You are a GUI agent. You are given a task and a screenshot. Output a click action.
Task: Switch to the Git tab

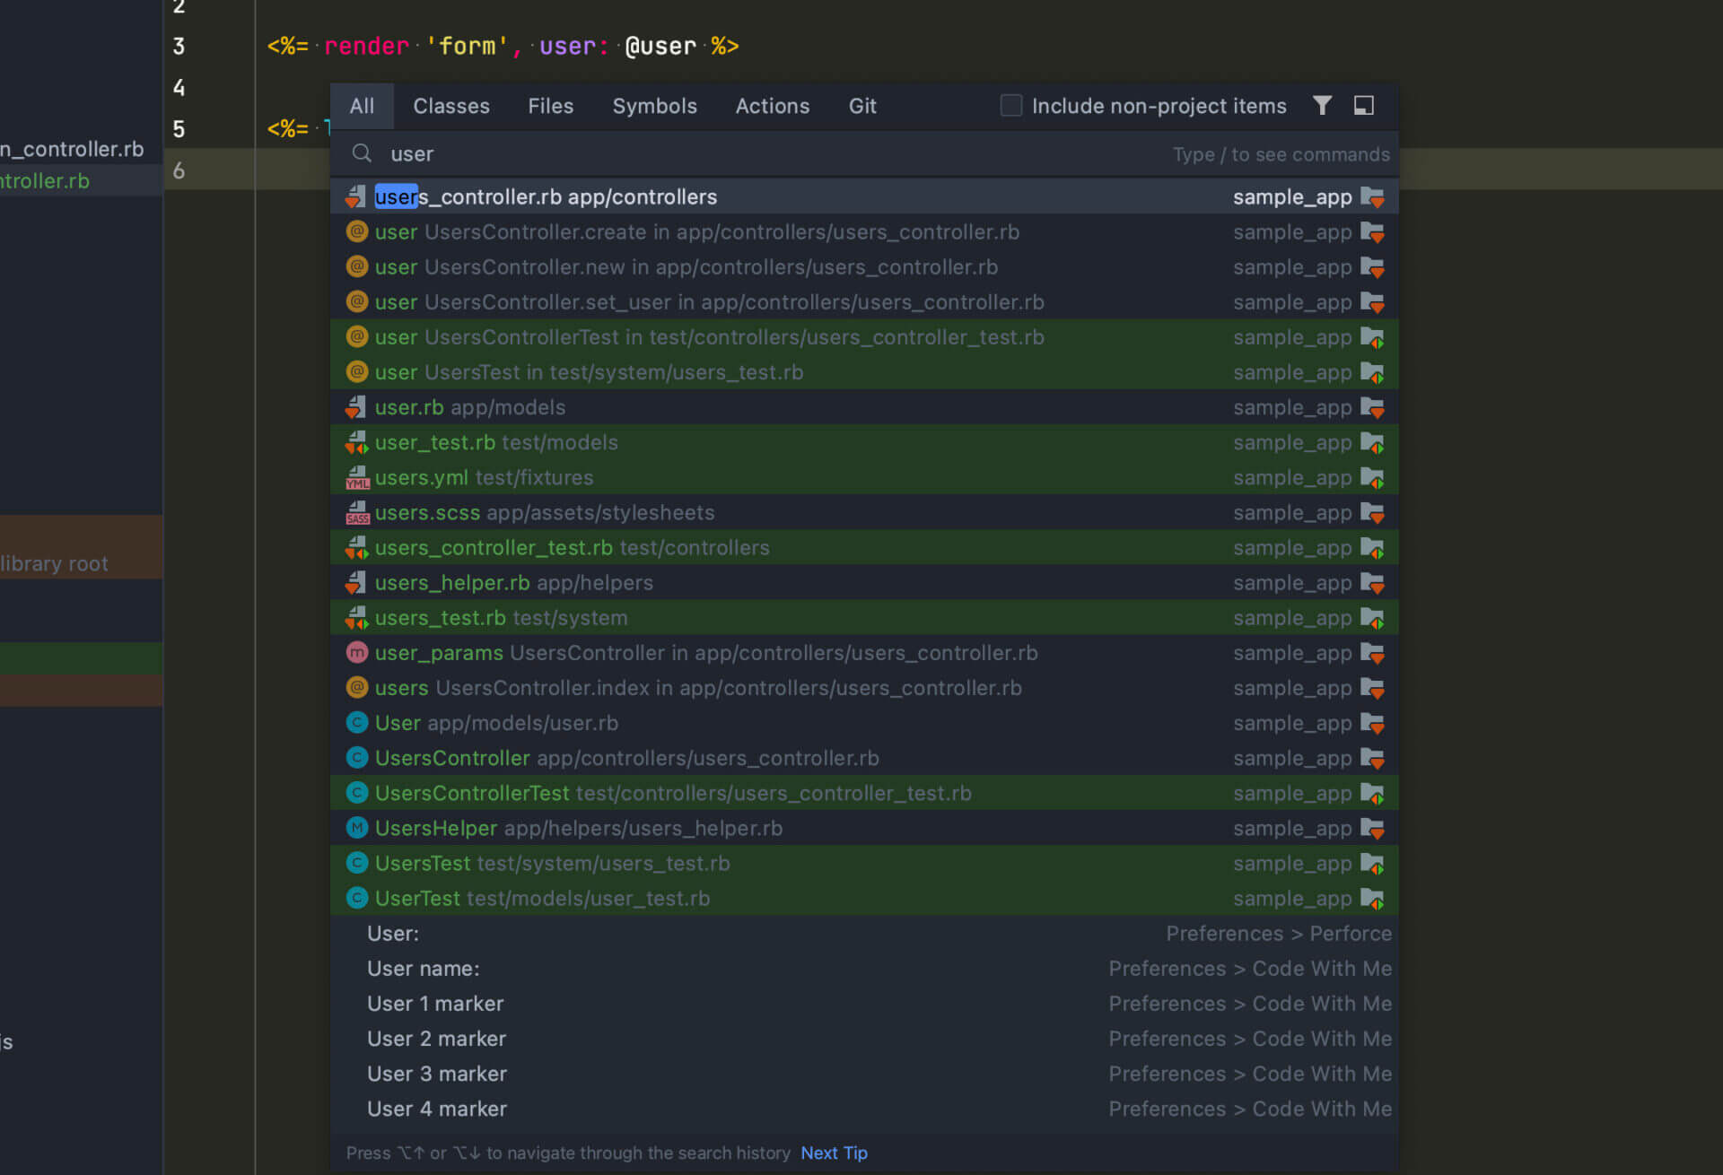point(861,105)
